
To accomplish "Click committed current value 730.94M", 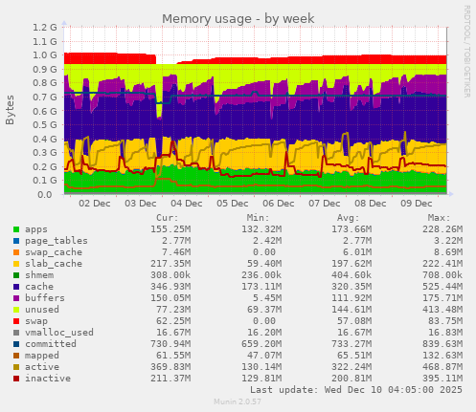I will (x=170, y=344).
